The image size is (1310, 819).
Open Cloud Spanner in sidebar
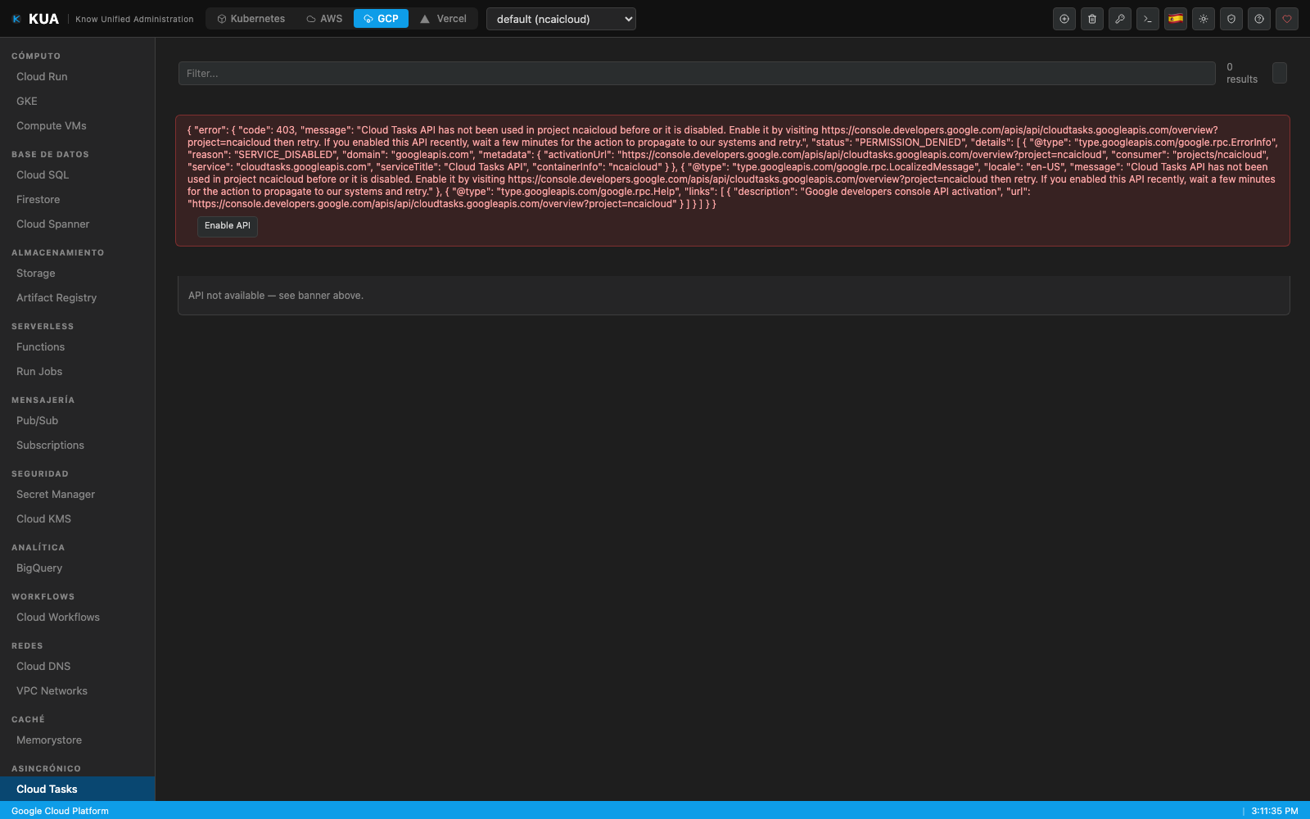point(77,224)
